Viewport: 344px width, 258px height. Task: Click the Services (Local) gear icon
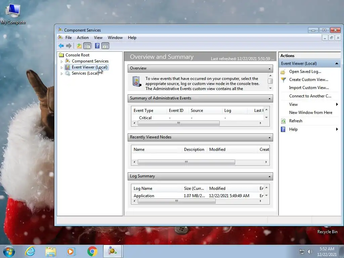point(68,73)
